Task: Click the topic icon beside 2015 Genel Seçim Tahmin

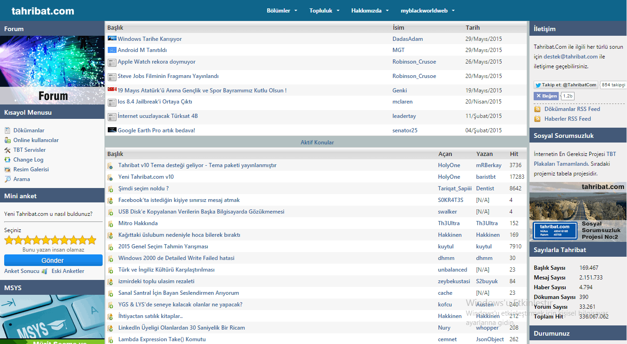Action: (111, 247)
